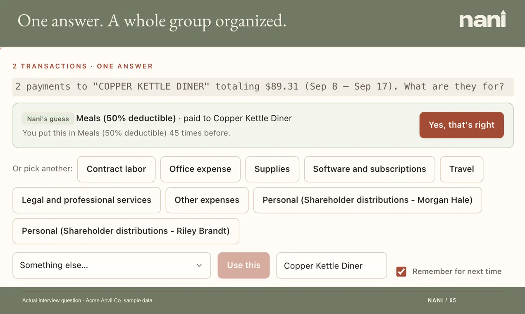525x314 pixels.
Task: Toggle "Remember for next time" checkbox
Action: [x=401, y=271]
